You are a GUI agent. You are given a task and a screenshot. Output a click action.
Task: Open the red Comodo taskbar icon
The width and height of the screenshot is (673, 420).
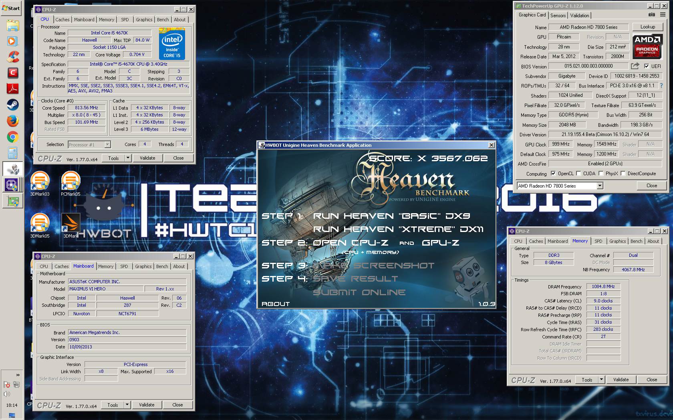coord(12,73)
